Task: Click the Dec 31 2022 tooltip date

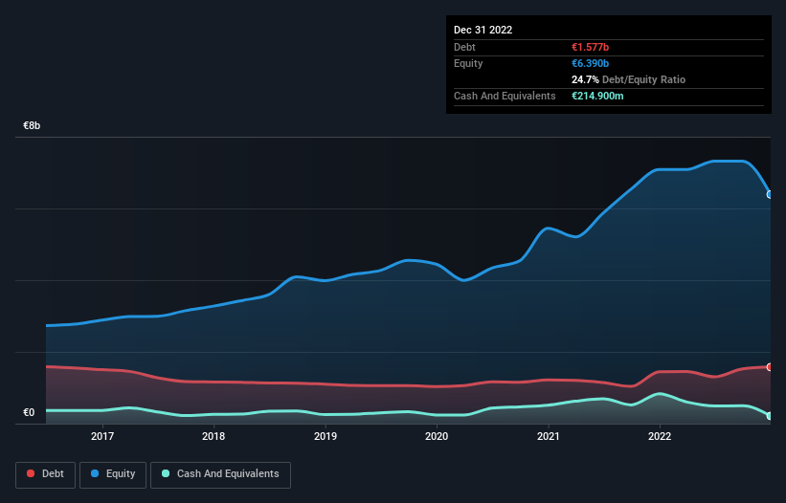Action: click(483, 30)
